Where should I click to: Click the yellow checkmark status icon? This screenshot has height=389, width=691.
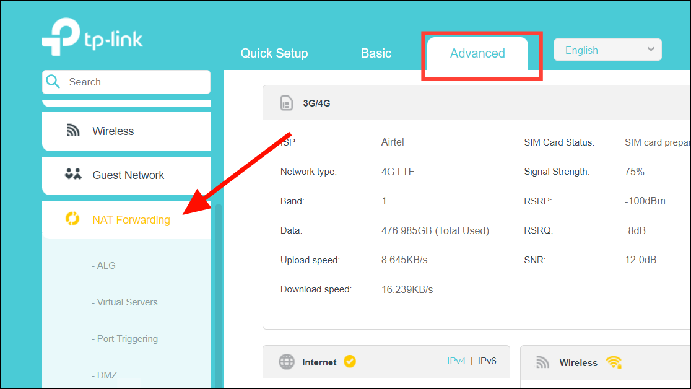tap(350, 361)
